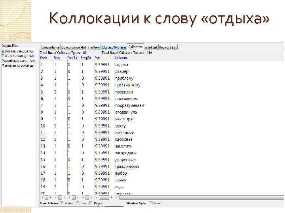Image resolution: width=285 pixels, height=213 pixels.
Task: Click collocate 'подразумеваем'
Action: click(130, 105)
